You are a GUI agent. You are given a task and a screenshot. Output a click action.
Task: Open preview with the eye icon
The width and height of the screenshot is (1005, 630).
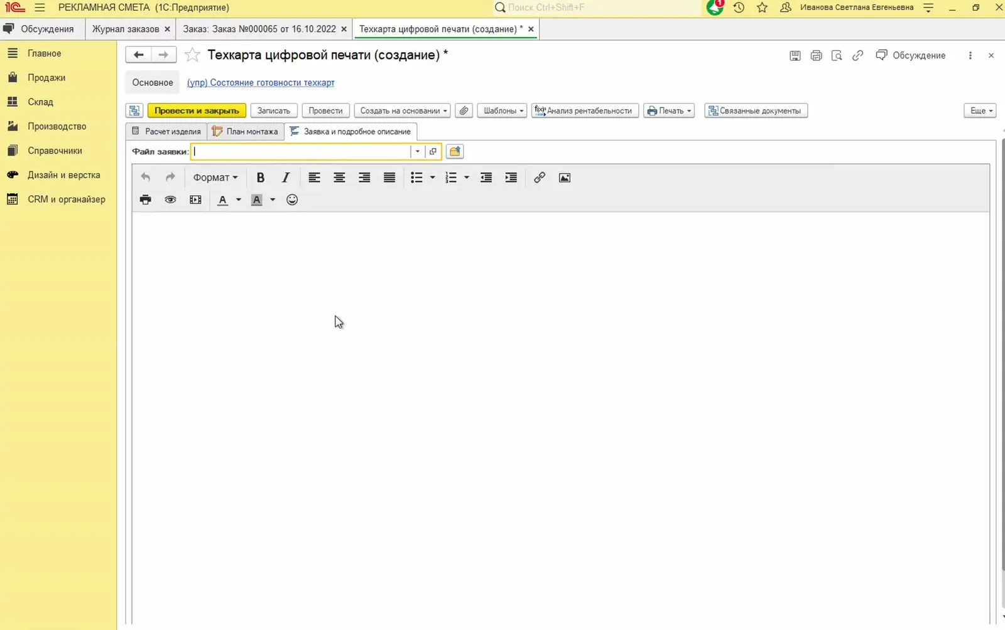click(x=170, y=200)
